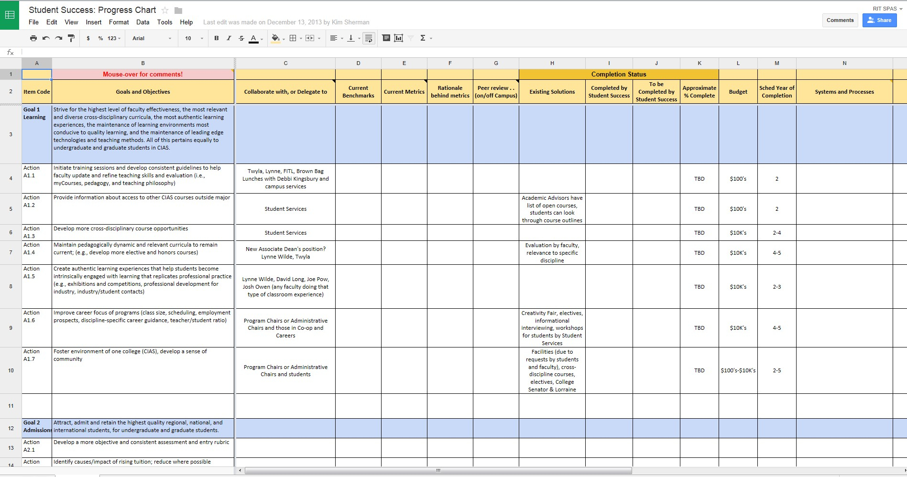Open the Format menu

click(119, 22)
